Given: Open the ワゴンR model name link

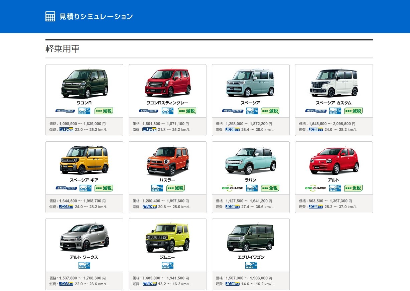Looking at the screenshot, I should [84, 103].
